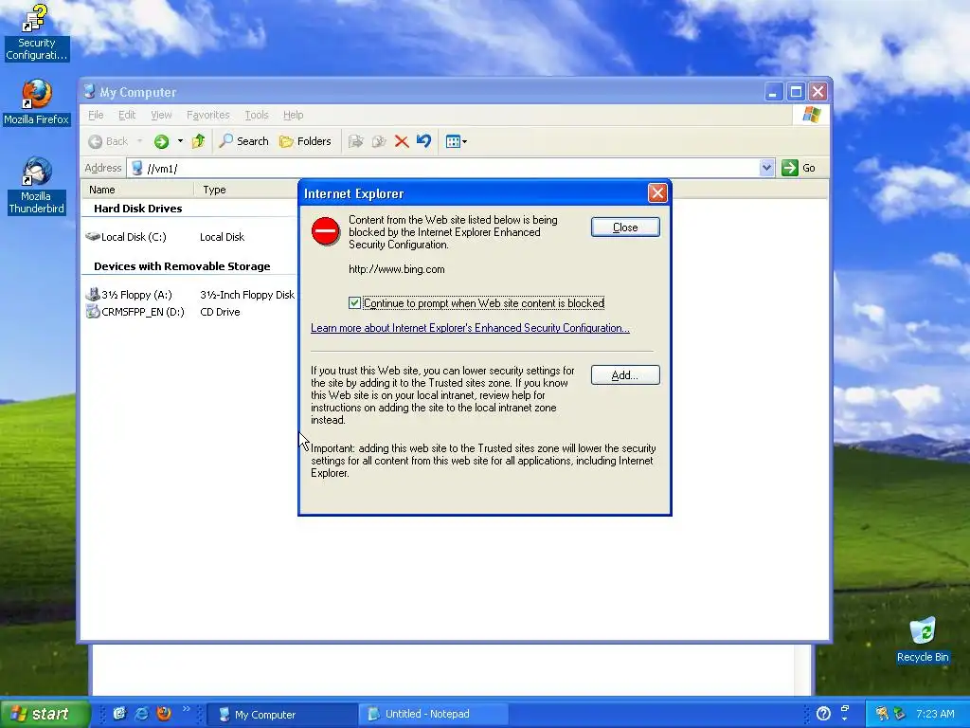The image size is (970, 728).
Task: Click the help question mark taskbar icon
Action: pyautogui.click(x=823, y=714)
